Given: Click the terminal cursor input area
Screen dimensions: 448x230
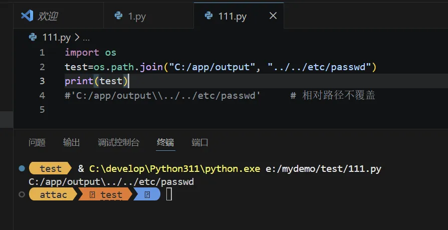Looking at the screenshot, I should click(169, 194).
